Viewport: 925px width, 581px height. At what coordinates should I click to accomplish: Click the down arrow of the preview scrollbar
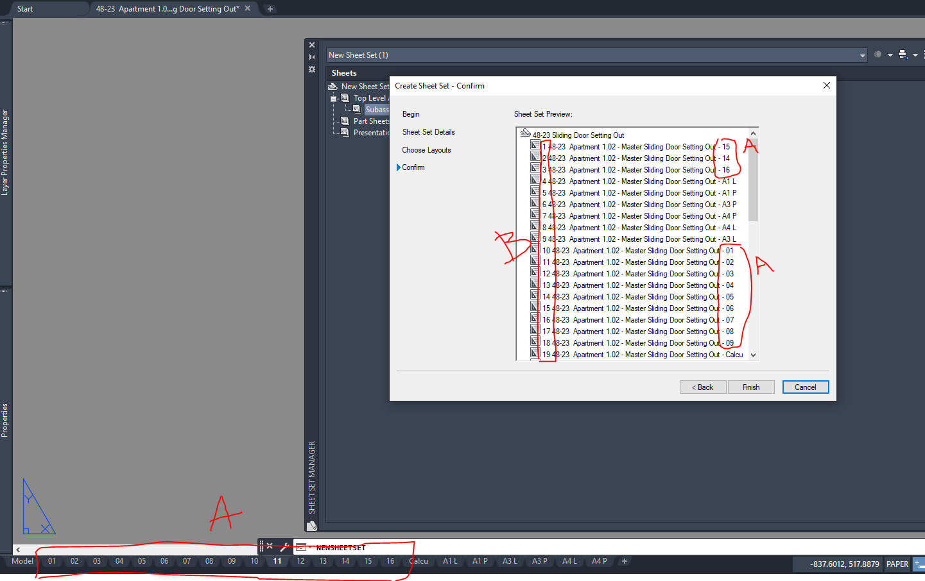754,355
